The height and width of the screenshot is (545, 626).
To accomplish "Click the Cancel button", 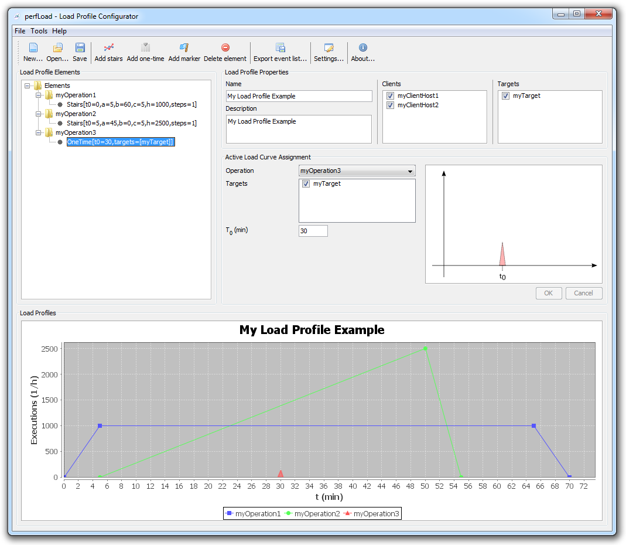I will click(x=583, y=293).
